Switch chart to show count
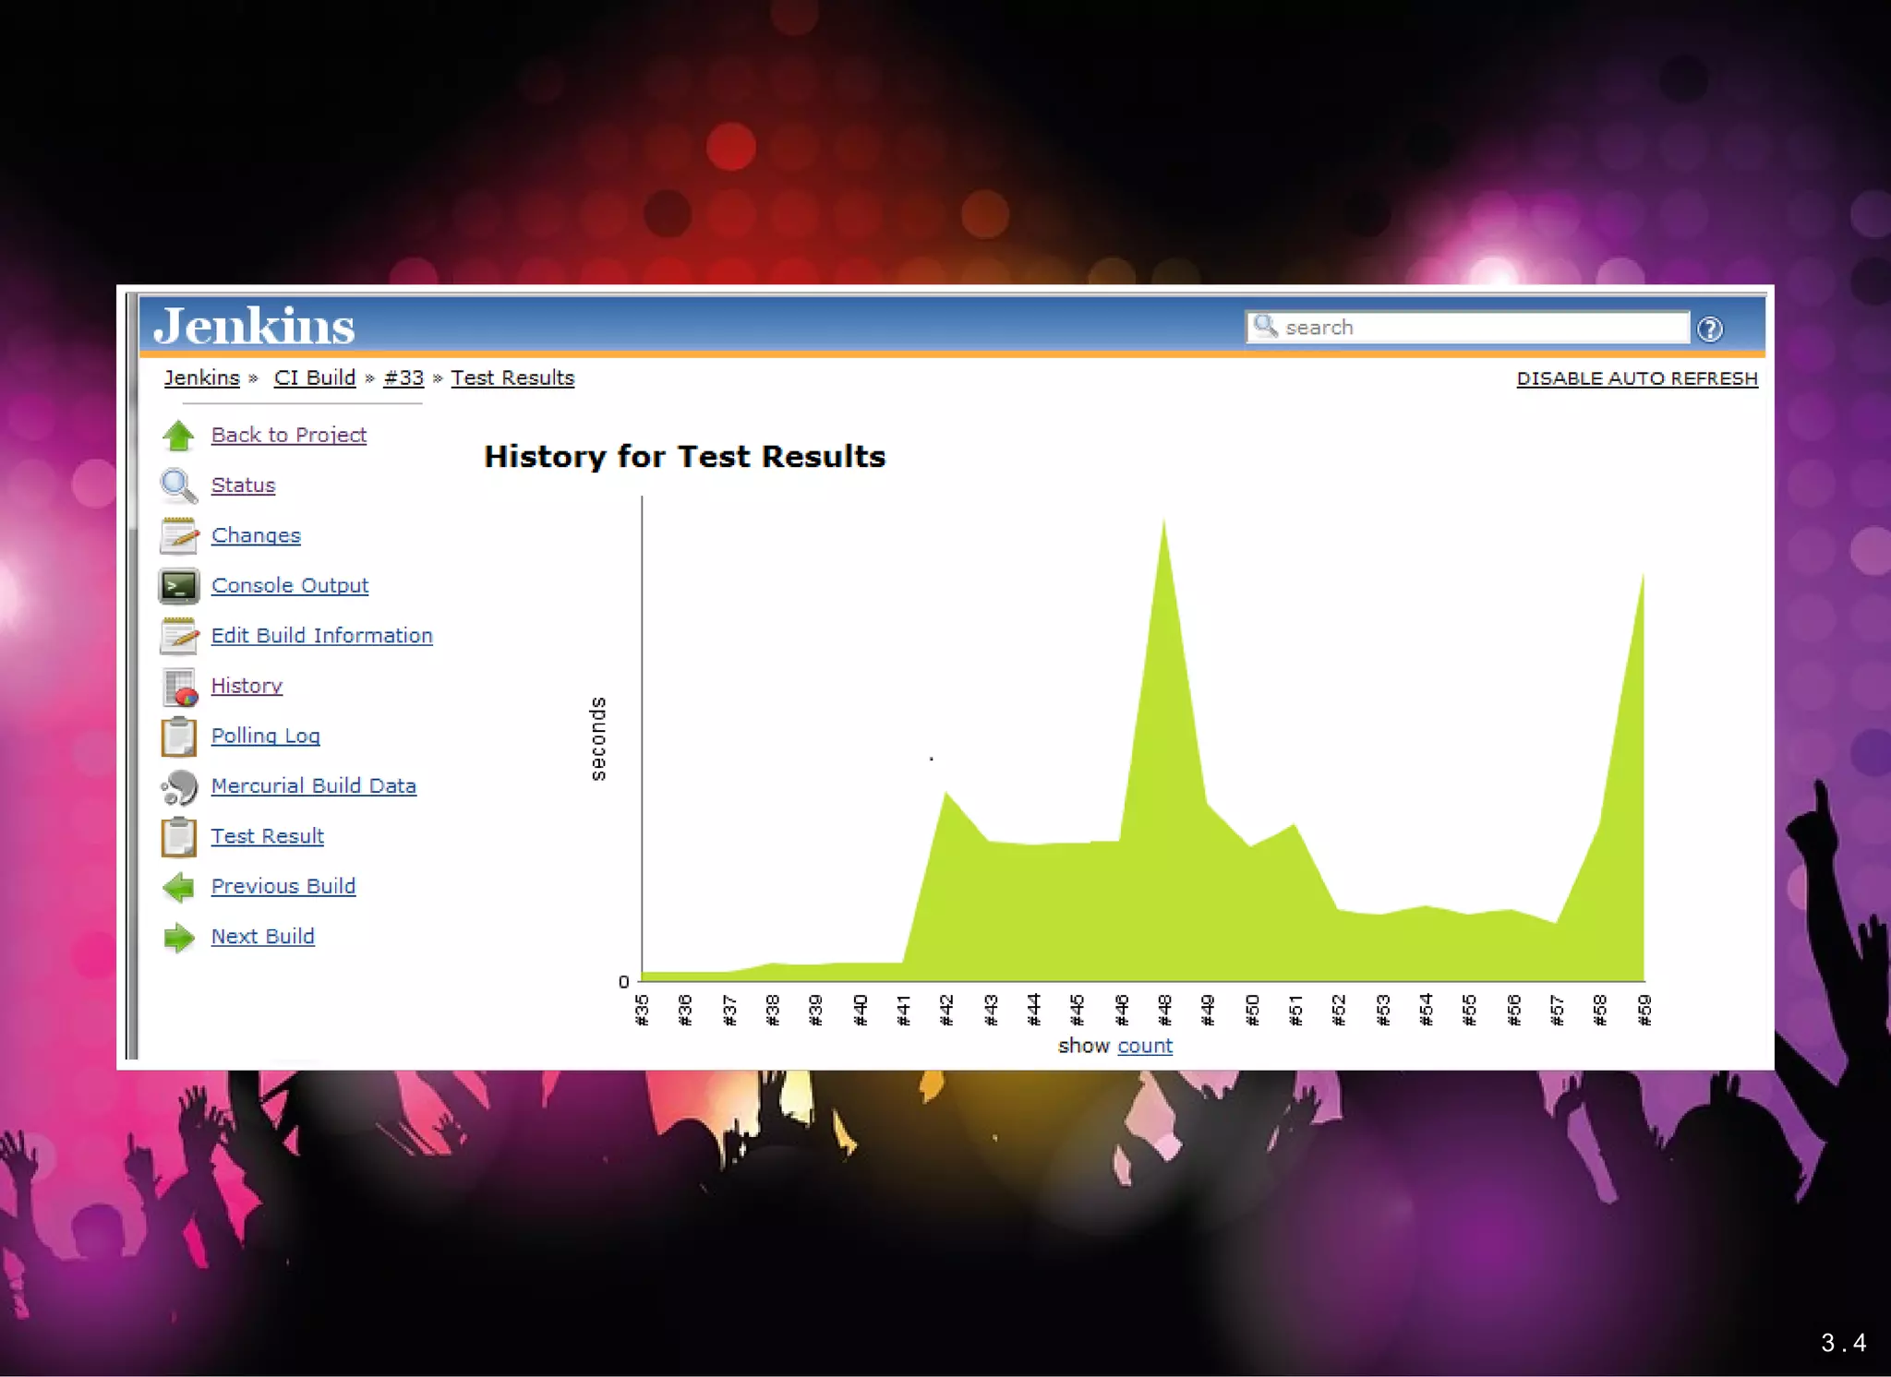 [1144, 1046]
